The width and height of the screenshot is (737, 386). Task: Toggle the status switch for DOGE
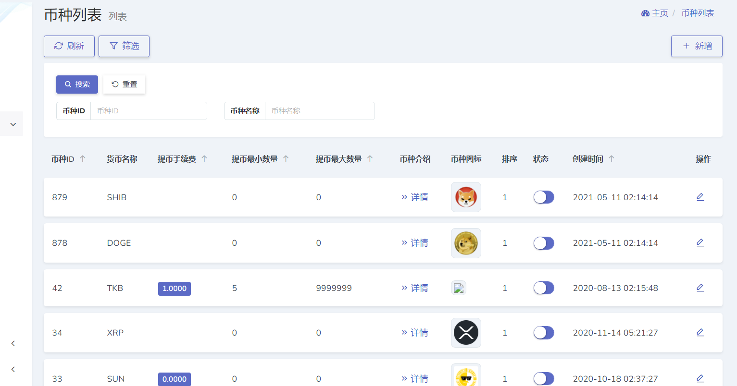tap(544, 243)
